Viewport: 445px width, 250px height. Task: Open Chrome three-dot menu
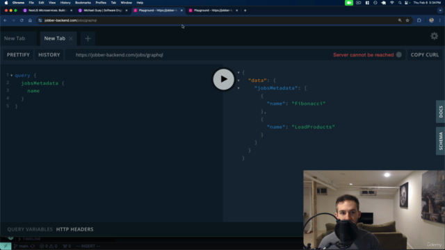click(440, 20)
